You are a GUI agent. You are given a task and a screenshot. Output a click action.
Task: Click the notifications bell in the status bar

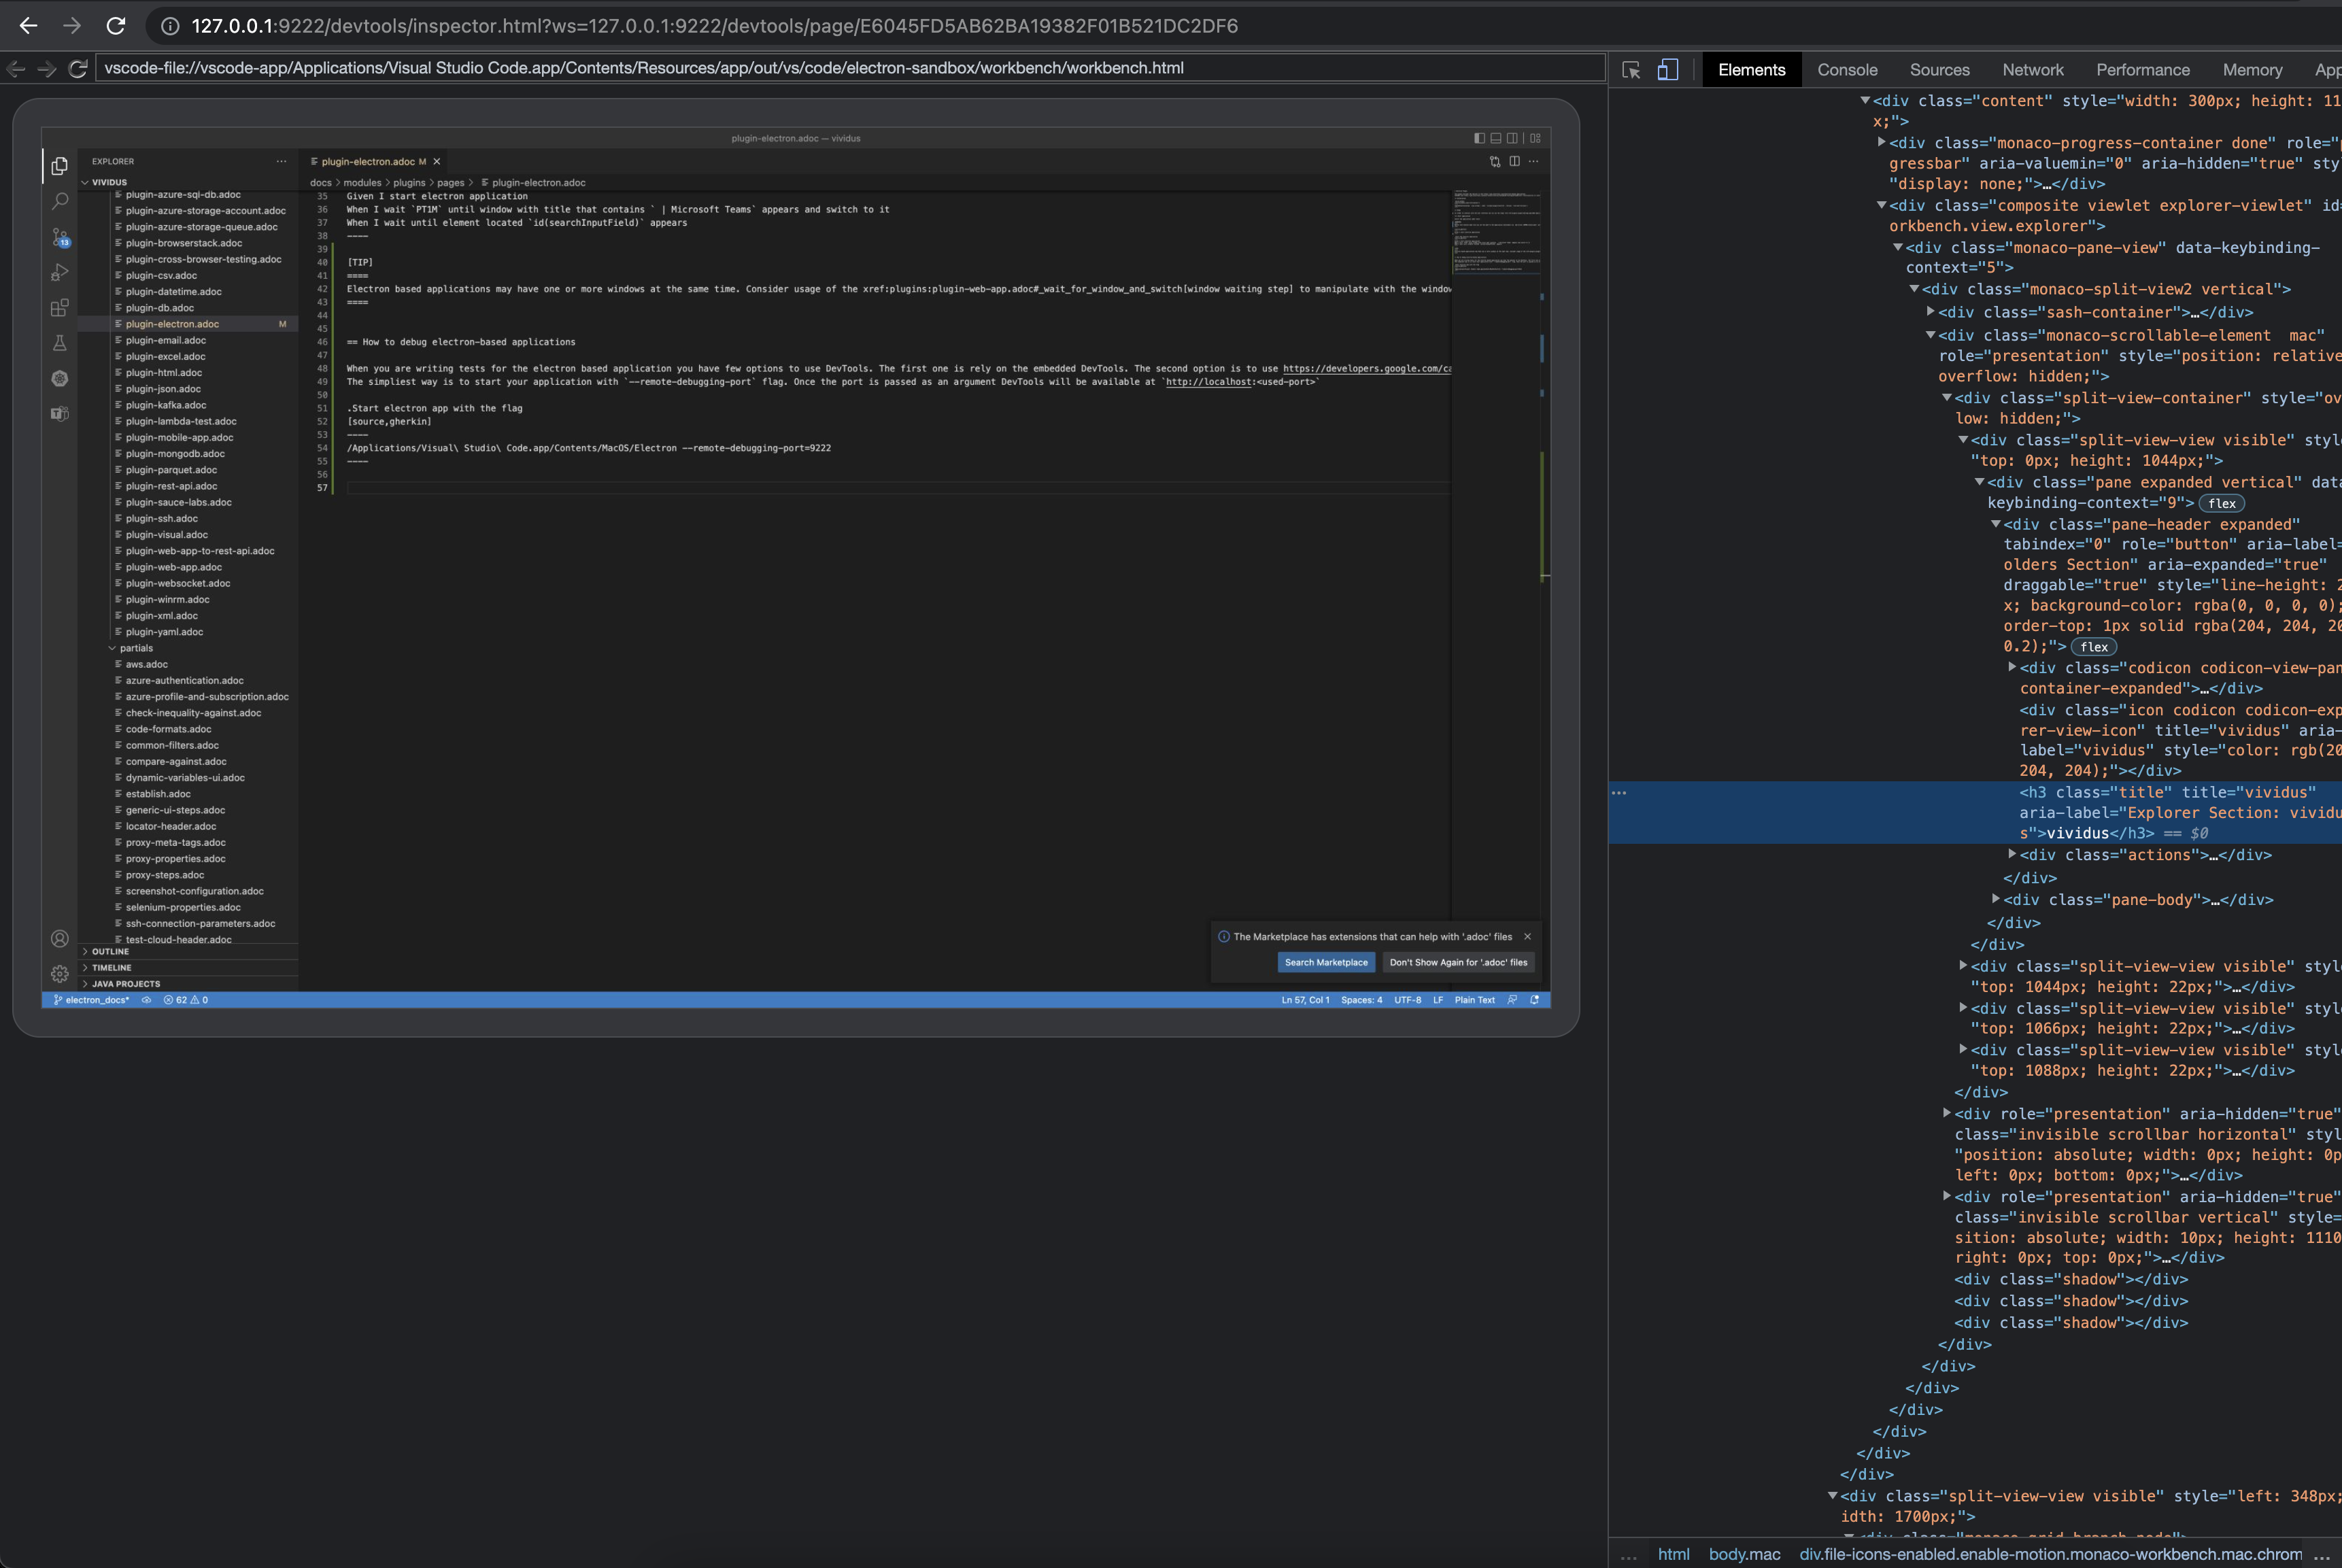1536,999
